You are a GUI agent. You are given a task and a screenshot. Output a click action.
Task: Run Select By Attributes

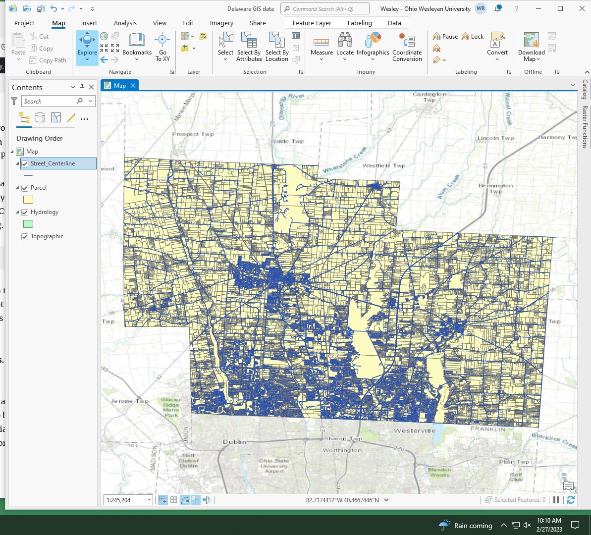pyautogui.click(x=249, y=45)
